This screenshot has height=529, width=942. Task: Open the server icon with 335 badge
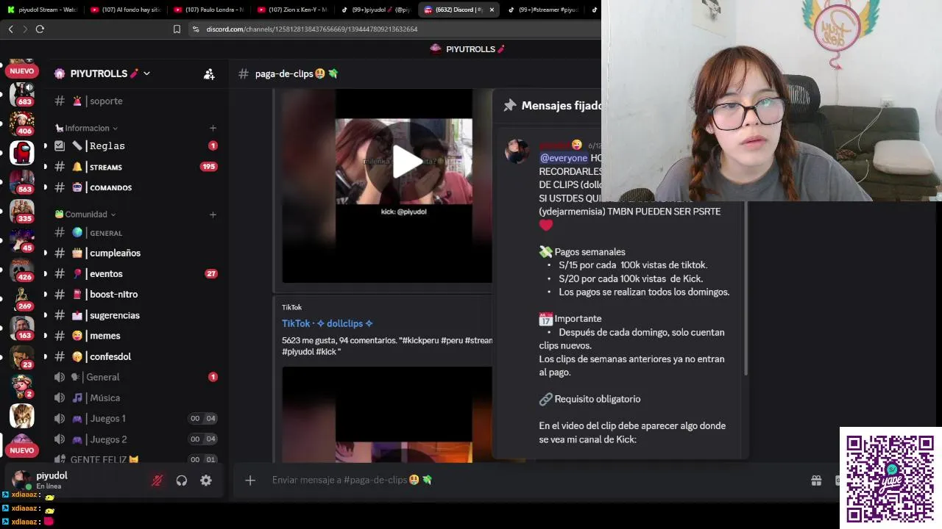[22, 211]
